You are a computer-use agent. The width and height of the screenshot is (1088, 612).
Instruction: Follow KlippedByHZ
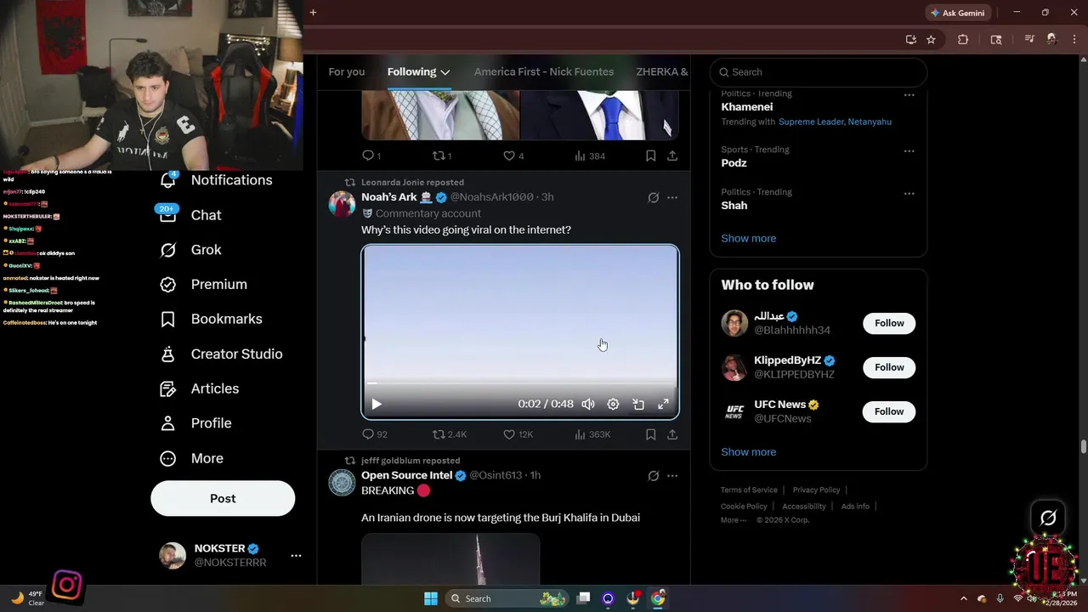(889, 367)
